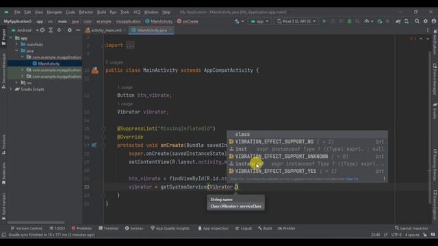Collapse the import block fold marker
Viewport: 438px width, 246px height.
click(103, 46)
